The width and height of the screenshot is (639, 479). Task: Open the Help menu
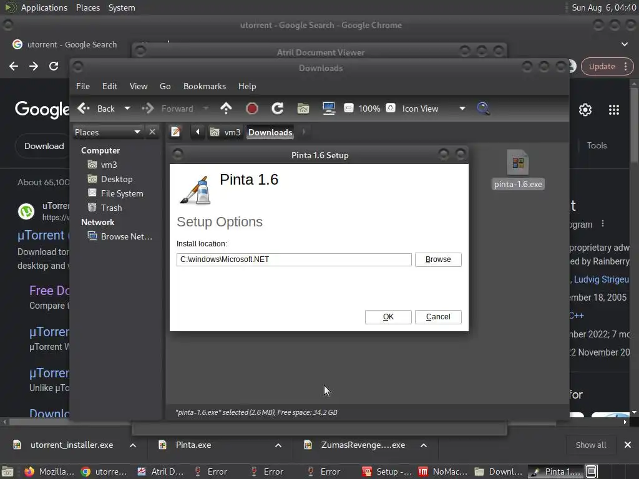point(247,86)
